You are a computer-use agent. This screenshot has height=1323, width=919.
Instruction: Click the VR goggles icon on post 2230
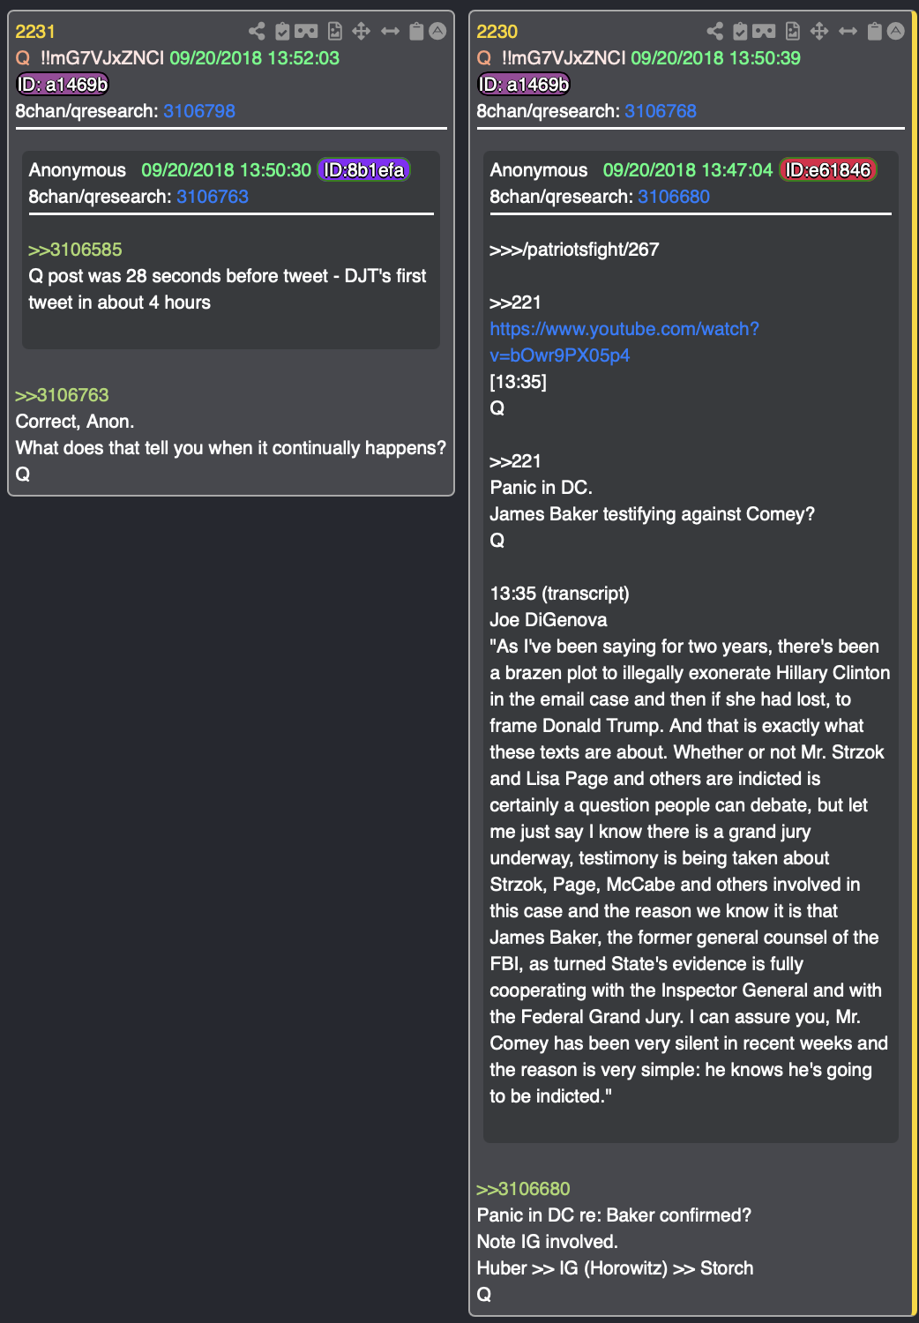[764, 32]
